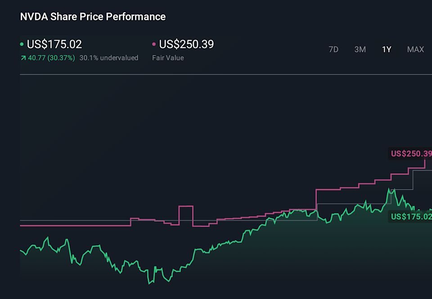Click the 30.1% undervalued text
432x299 pixels.
[x=109, y=58]
